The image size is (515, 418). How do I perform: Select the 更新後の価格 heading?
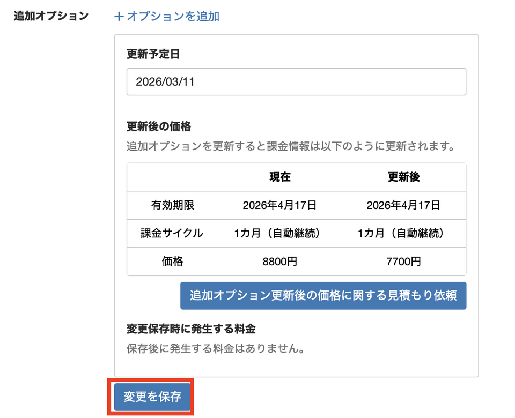pyautogui.click(x=159, y=127)
